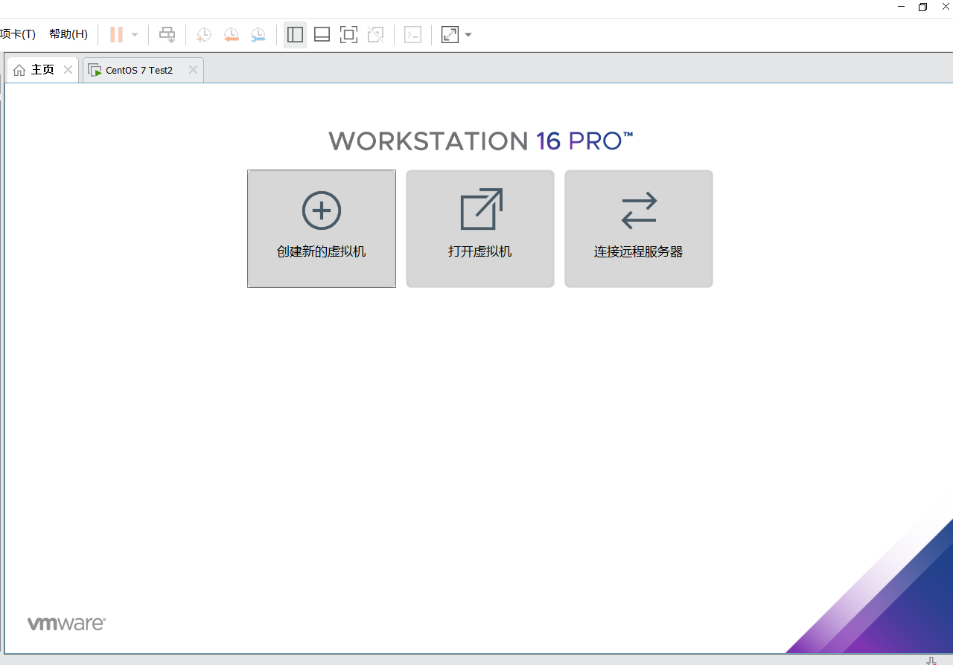
Task: Switch to the CentOS 7 Test2 tab
Action: click(143, 70)
